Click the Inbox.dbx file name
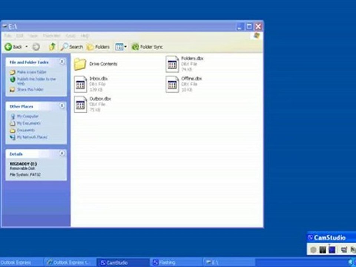356x267 pixels. [99, 79]
